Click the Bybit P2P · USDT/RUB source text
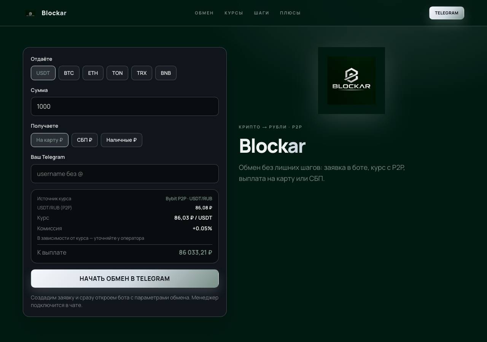 click(x=189, y=199)
